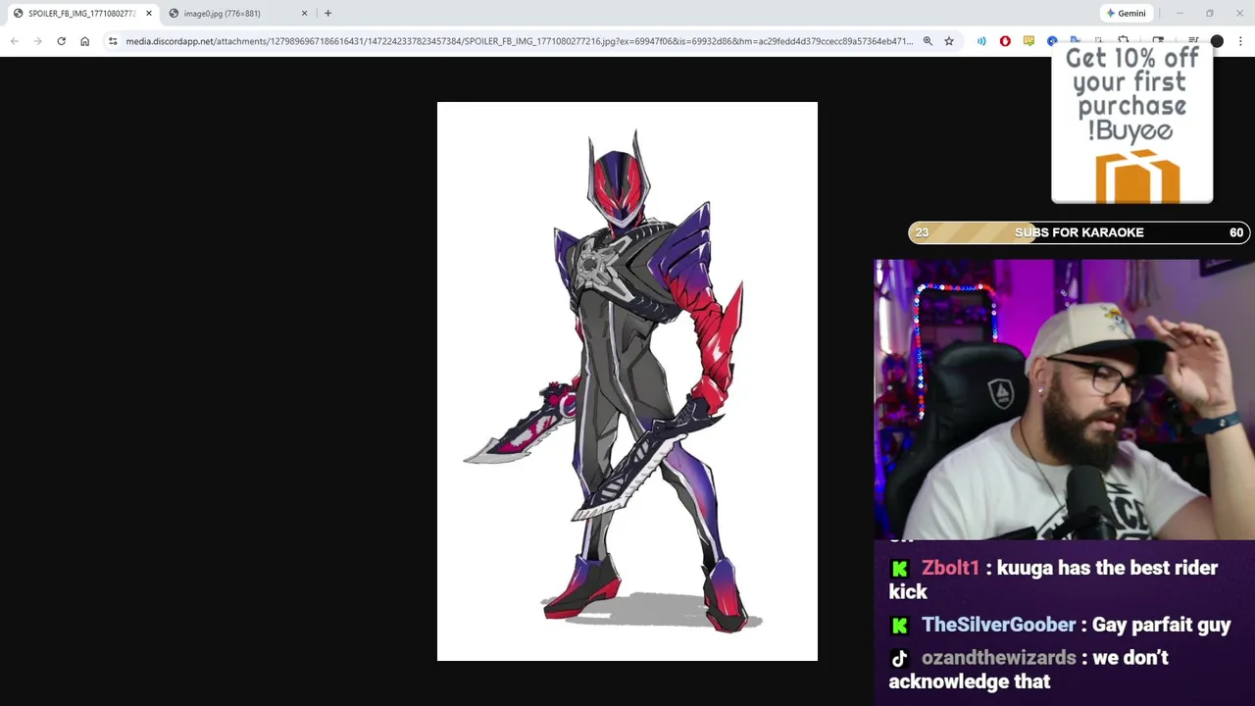
Task: Minimize the Chrome window
Action: click(x=1180, y=13)
